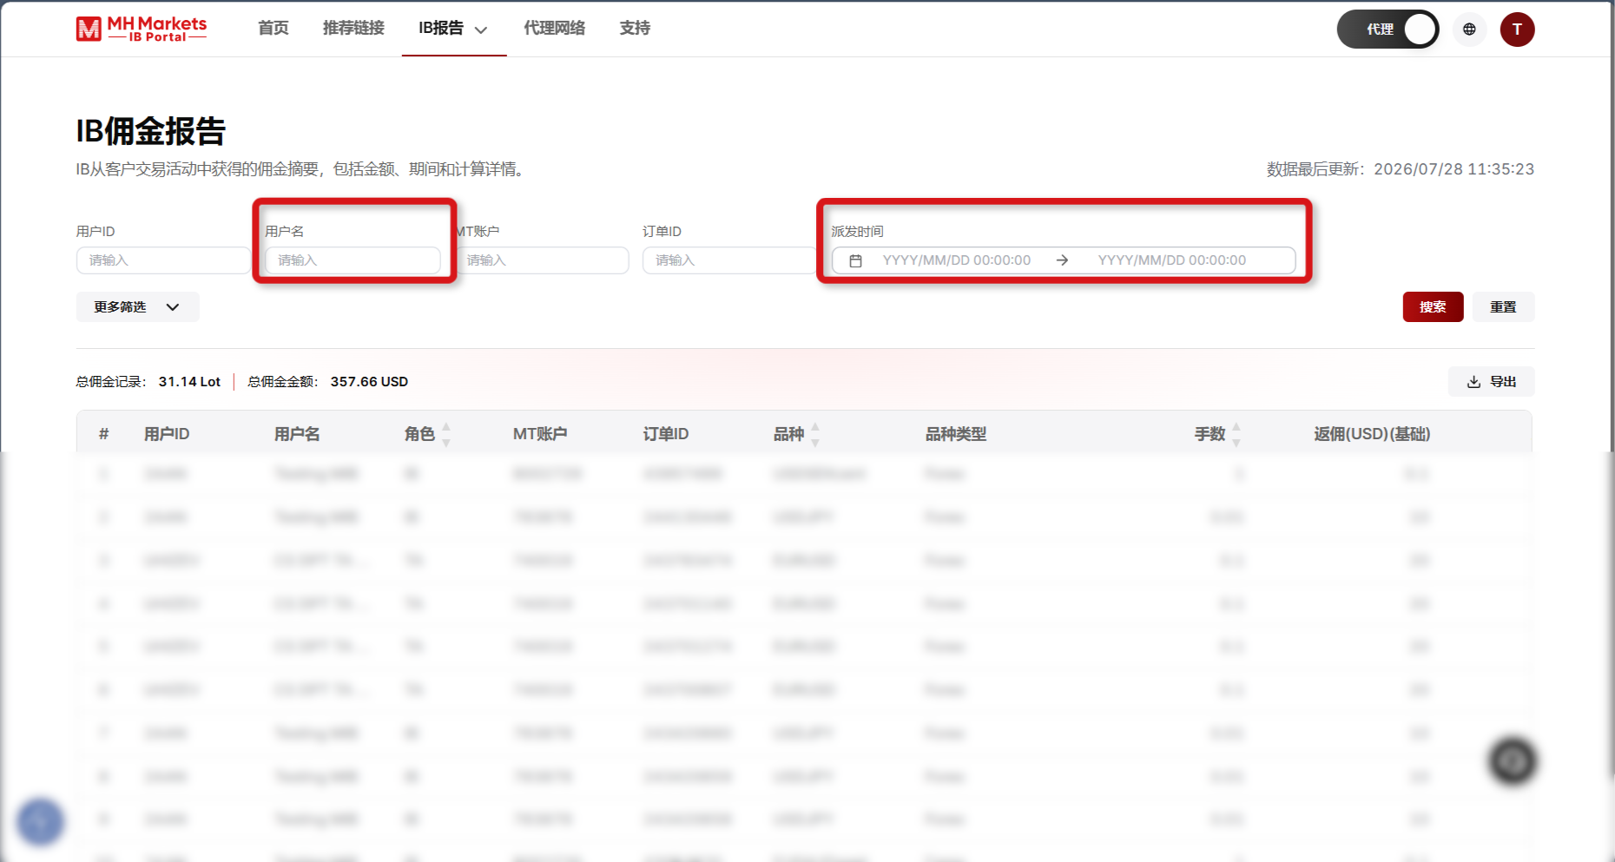Go to the 首页 tab
Image resolution: width=1615 pixels, height=862 pixels.
(x=274, y=29)
